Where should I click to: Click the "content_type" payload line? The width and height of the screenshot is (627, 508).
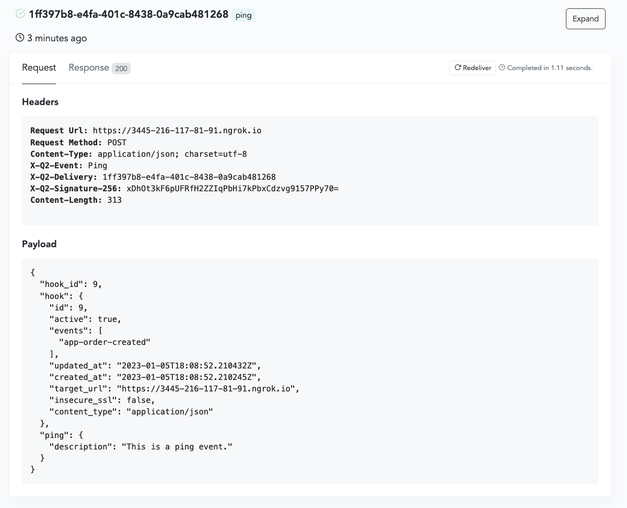(132, 412)
